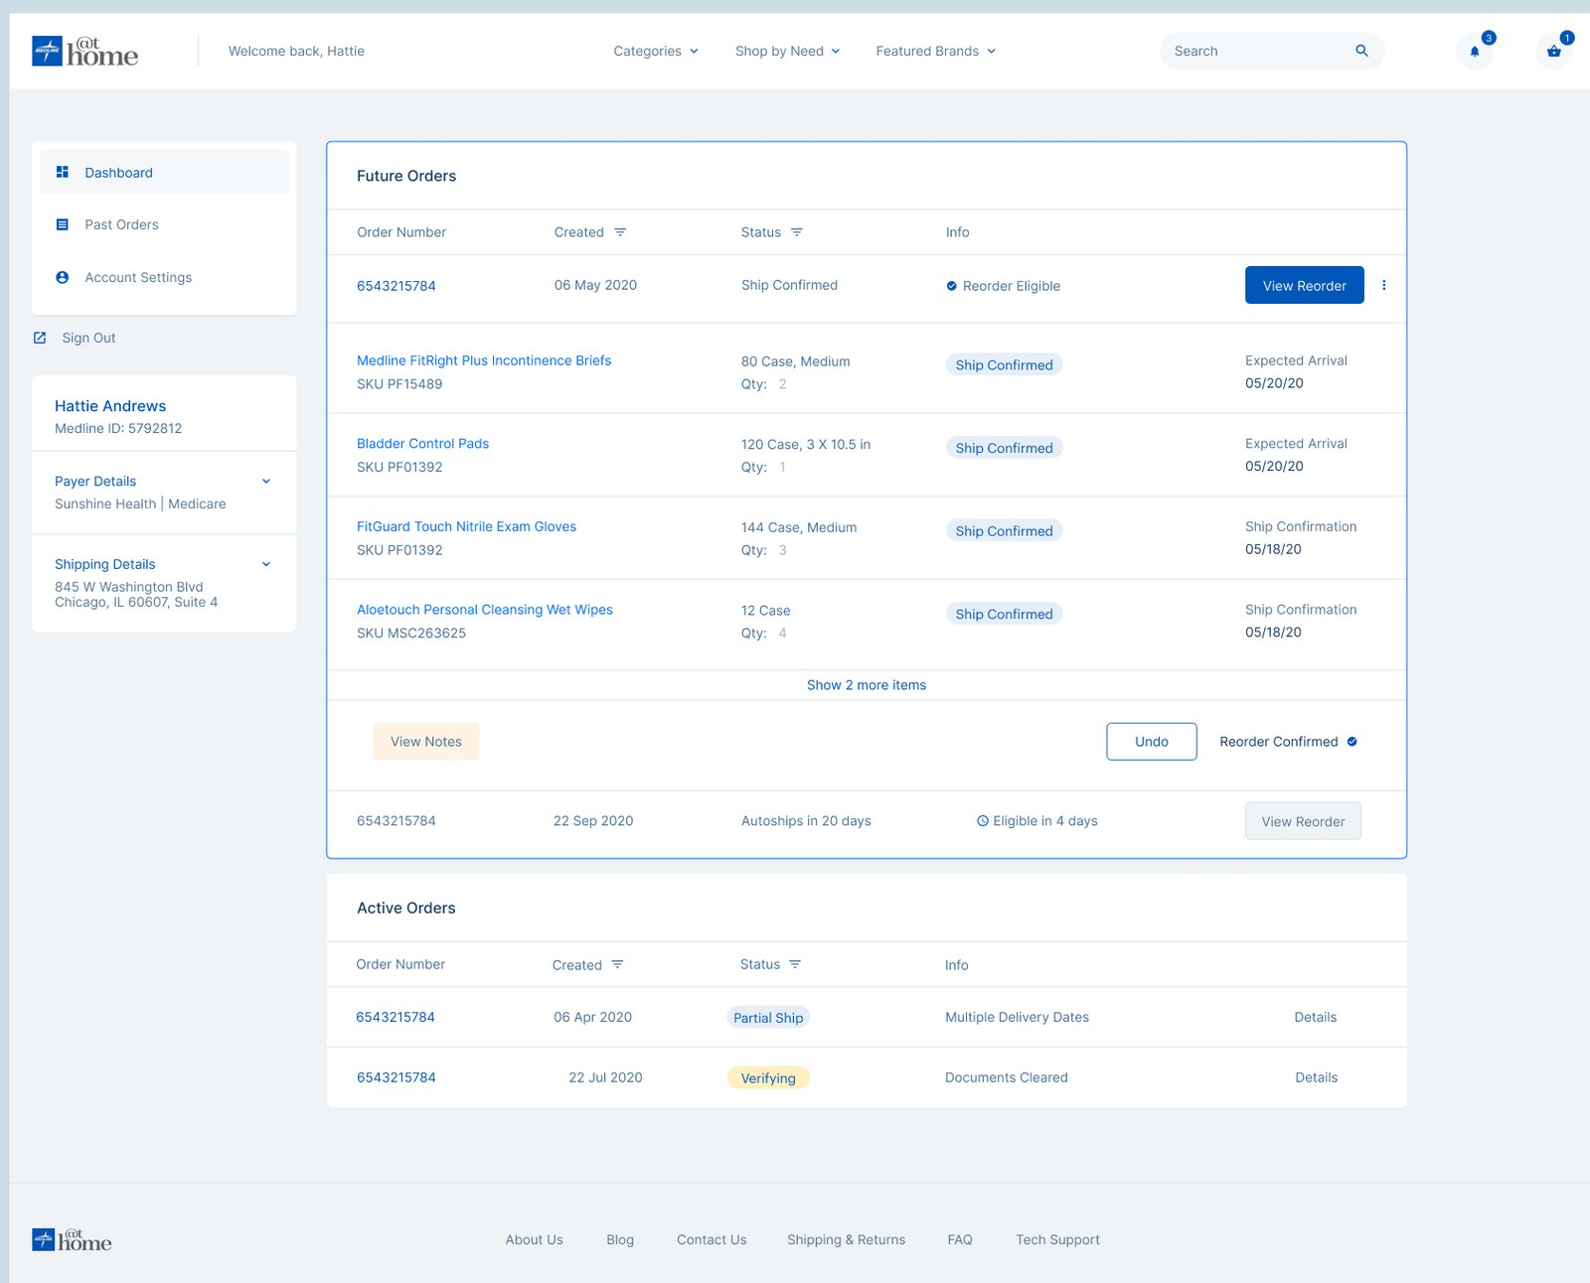Expand the Categories dropdown
1590x1283 pixels.
tap(656, 51)
